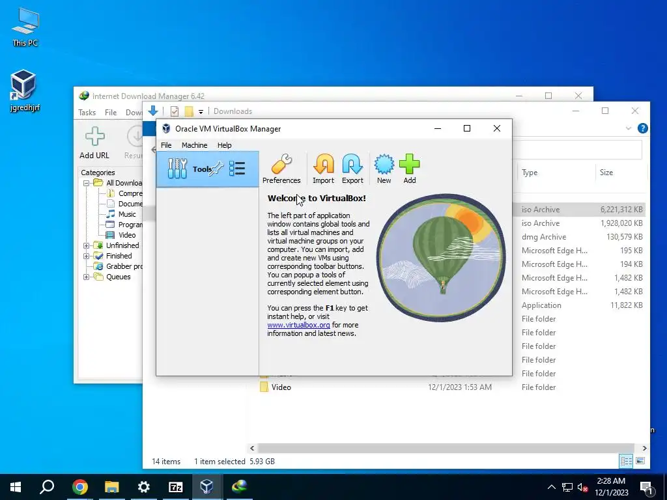The width and height of the screenshot is (667, 500).
Task: Open the Windows Start menu
Action: pyautogui.click(x=16, y=487)
